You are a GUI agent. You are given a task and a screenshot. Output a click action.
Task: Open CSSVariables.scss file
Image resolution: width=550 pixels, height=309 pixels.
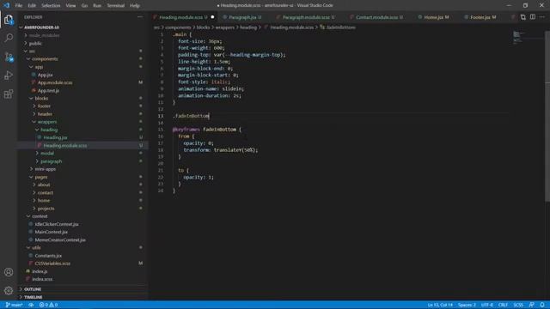52,264
